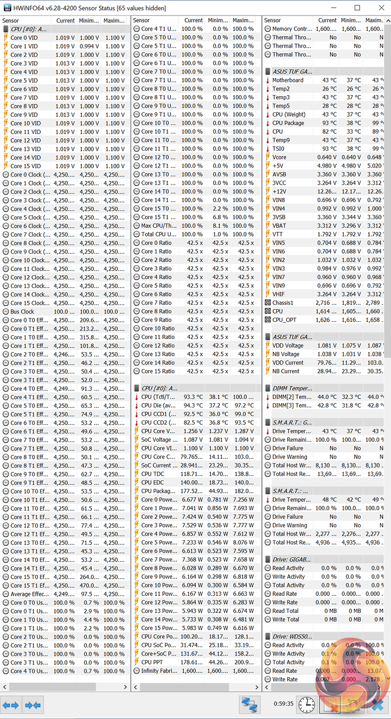Select the Drive: WDS50... section header
Image resolution: width=391 pixels, height=719 pixels.
323,637
